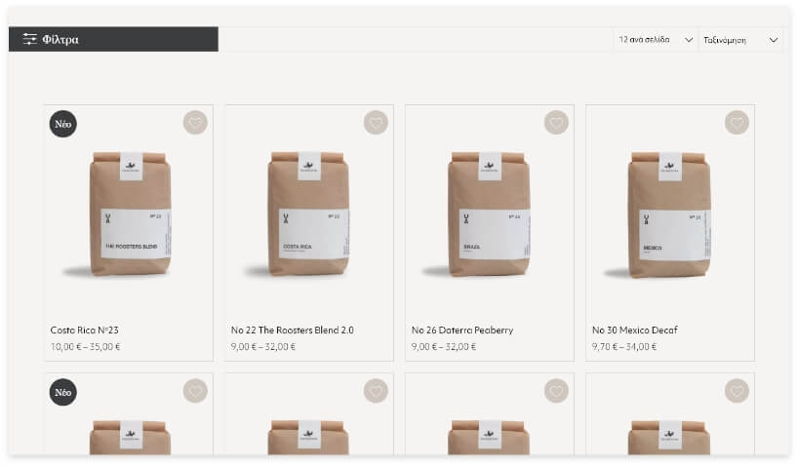The width and height of the screenshot is (798, 467).
Task: Toggle wishlist heart on No 30 Mexico Decaf
Action: [737, 123]
